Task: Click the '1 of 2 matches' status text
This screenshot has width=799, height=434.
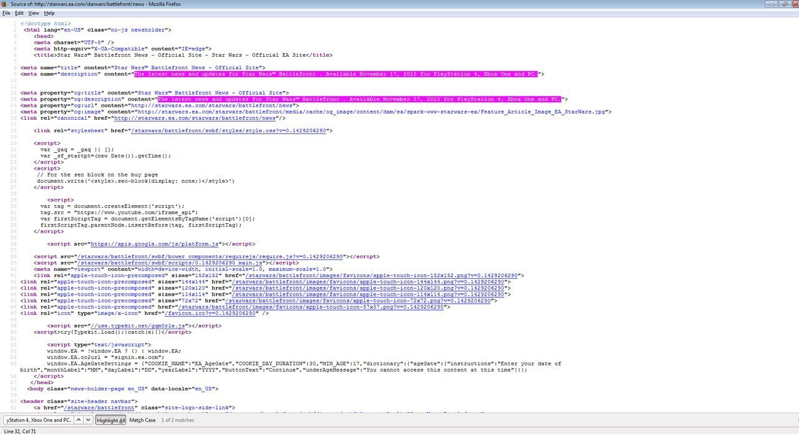Action: [178, 420]
